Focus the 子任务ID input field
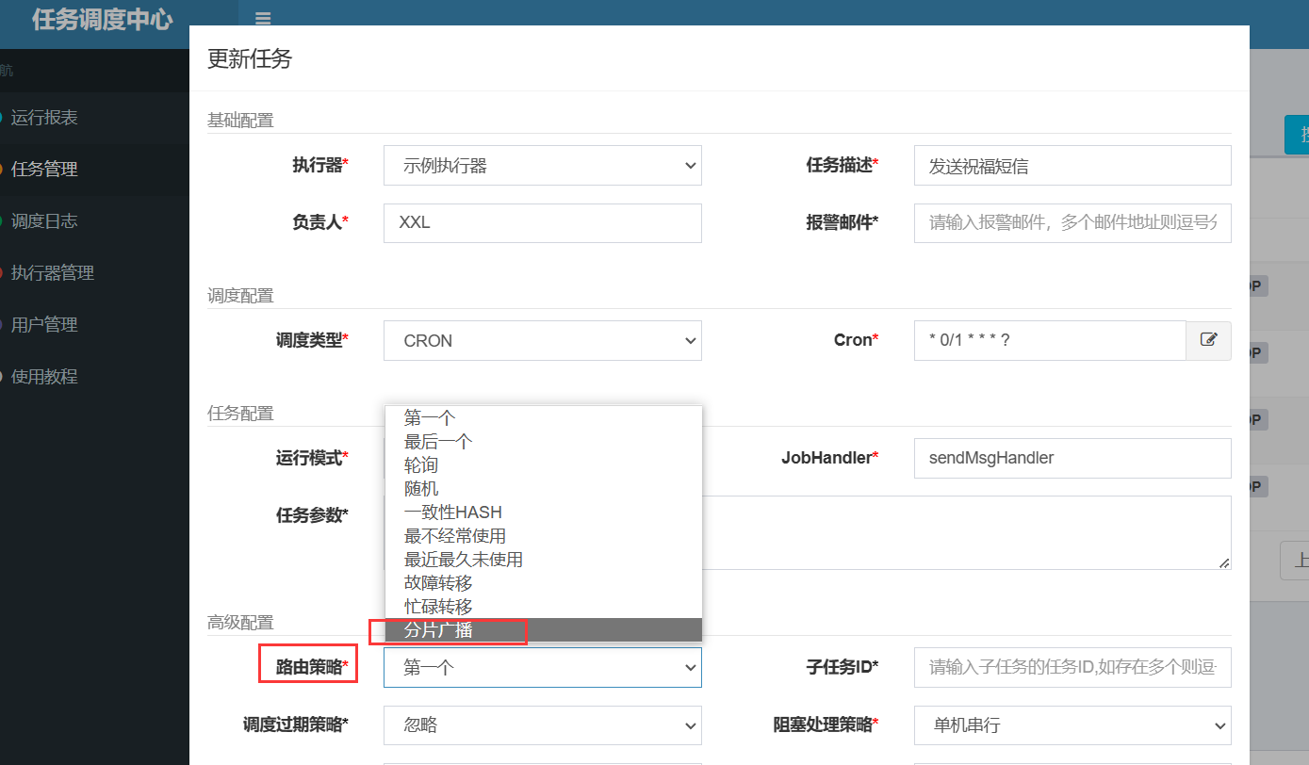Image resolution: width=1309 pixels, height=765 pixels. tap(1072, 667)
